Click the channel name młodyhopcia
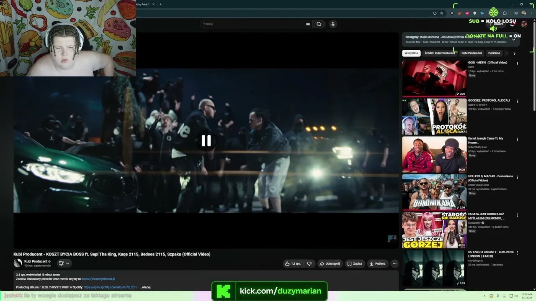The width and height of the screenshot is (536, 301). (x=476, y=260)
